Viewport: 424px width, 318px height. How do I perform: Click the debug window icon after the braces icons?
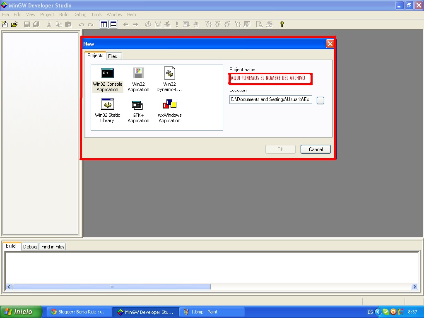pos(247,24)
